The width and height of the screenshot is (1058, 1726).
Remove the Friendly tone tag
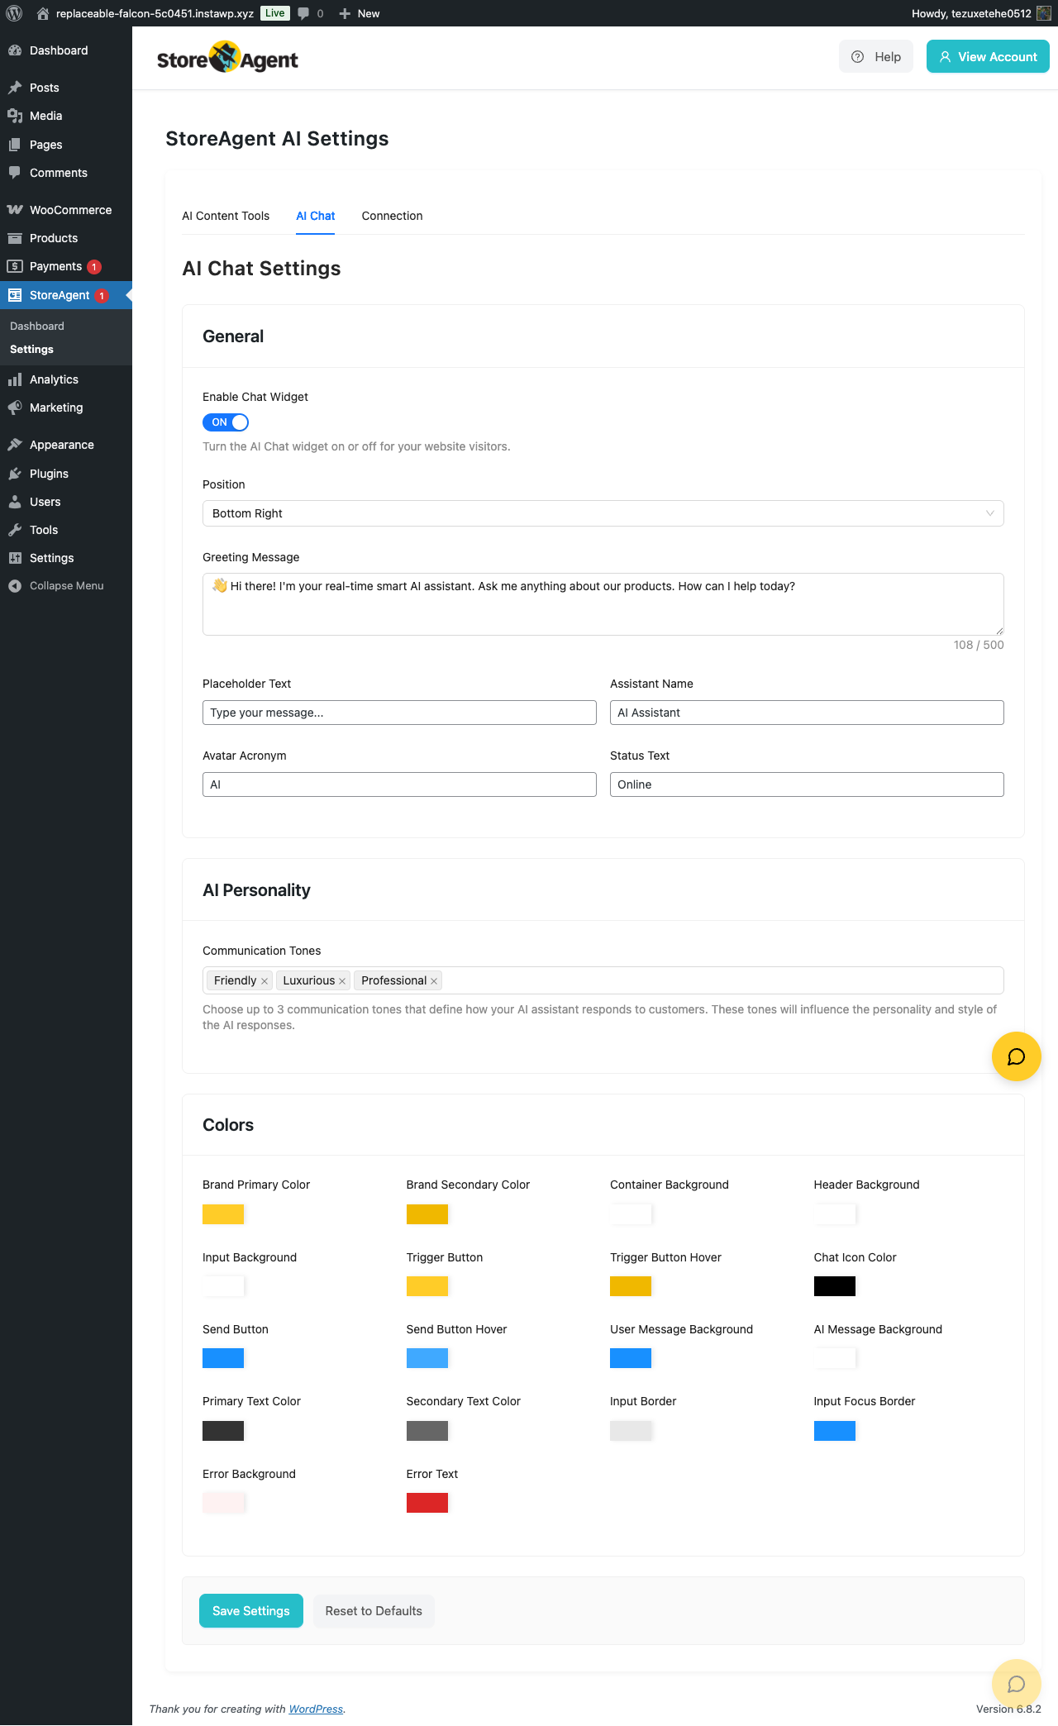tap(264, 981)
